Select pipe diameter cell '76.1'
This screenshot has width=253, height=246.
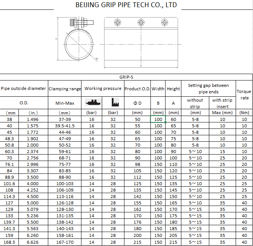pyautogui.click(x=9, y=164)
